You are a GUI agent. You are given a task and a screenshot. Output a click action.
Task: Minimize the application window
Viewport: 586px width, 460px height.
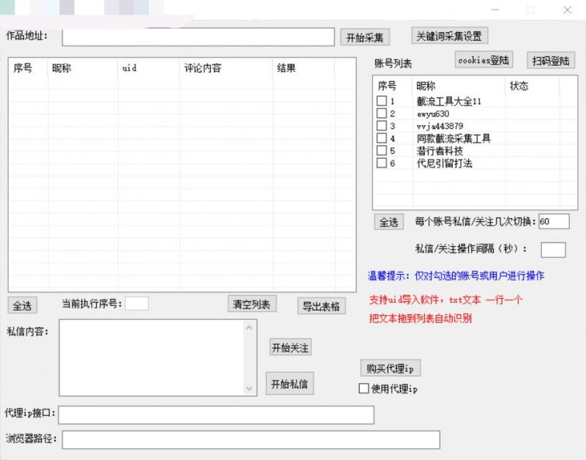click(x=495, y=10)
